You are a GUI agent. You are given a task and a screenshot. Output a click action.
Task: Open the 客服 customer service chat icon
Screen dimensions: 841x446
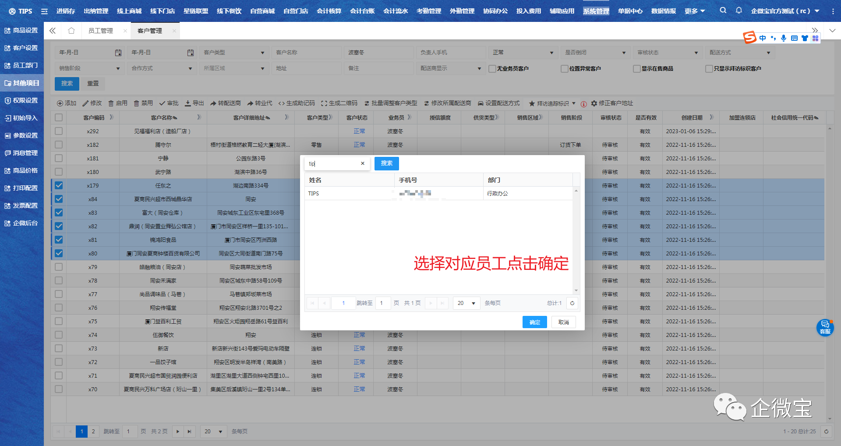tap(825, 327)
